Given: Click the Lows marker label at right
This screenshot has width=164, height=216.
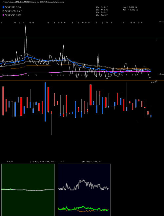Looking at the screenshot, I should tap(161, 74).
